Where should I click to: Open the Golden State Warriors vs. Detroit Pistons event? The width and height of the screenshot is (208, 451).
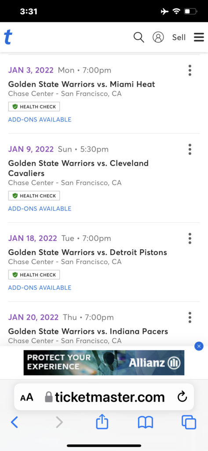(x=88, y=252)
